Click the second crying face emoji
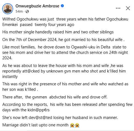This screenshot has width=134, height=131. [x=77, y=125]
